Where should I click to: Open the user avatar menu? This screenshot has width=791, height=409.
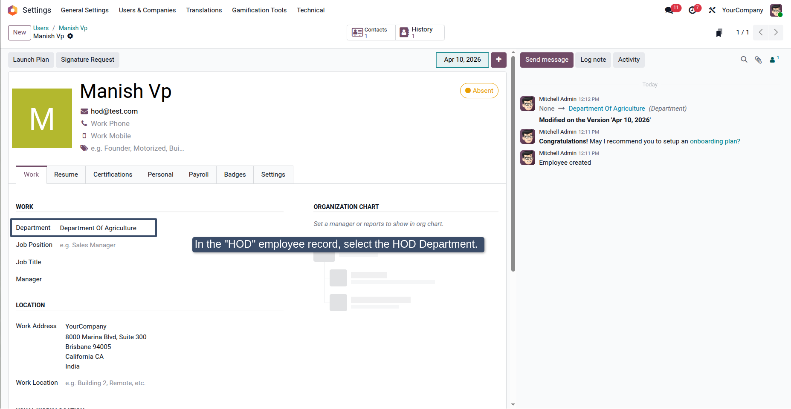[776, 10]
